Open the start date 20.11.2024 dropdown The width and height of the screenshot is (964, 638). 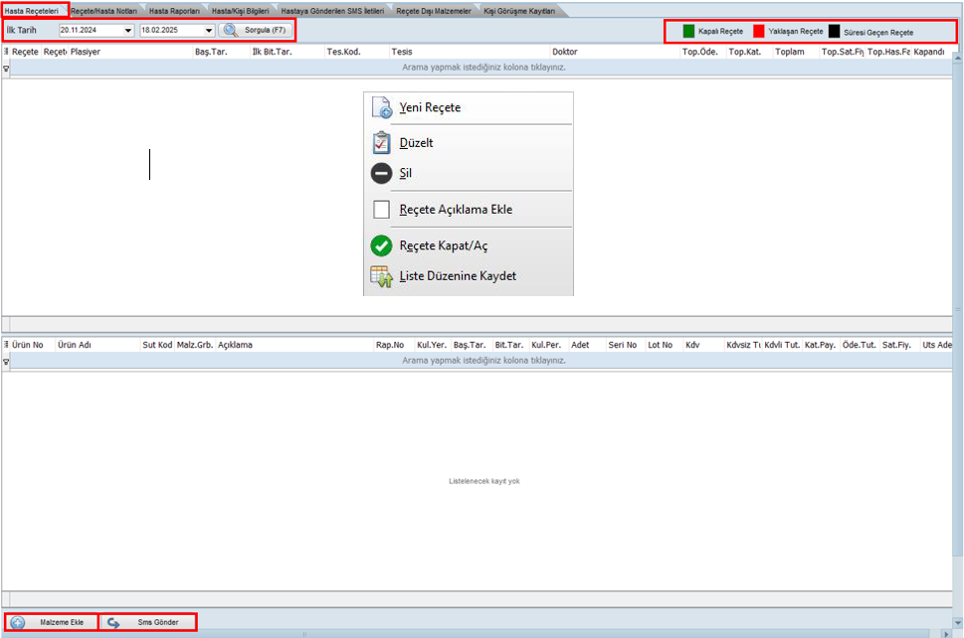click(x=128, y=31)
